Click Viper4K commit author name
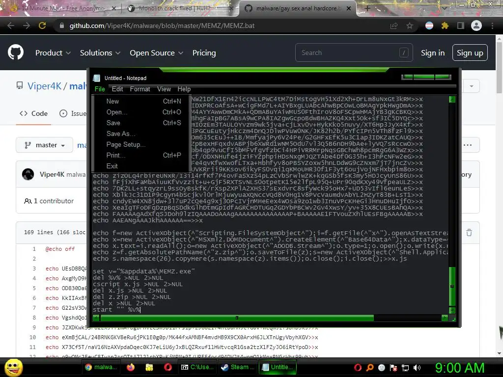Viewport: 503px width, 377px height. tap(52, 174)
